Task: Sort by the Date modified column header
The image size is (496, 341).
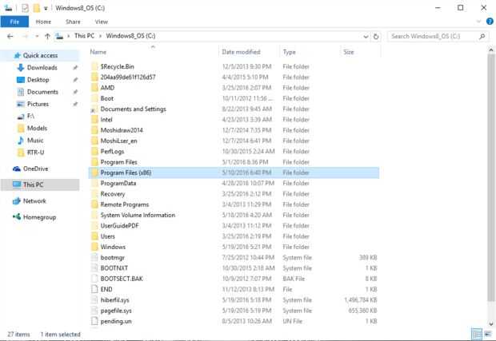Action: click(x=241, y=52)
